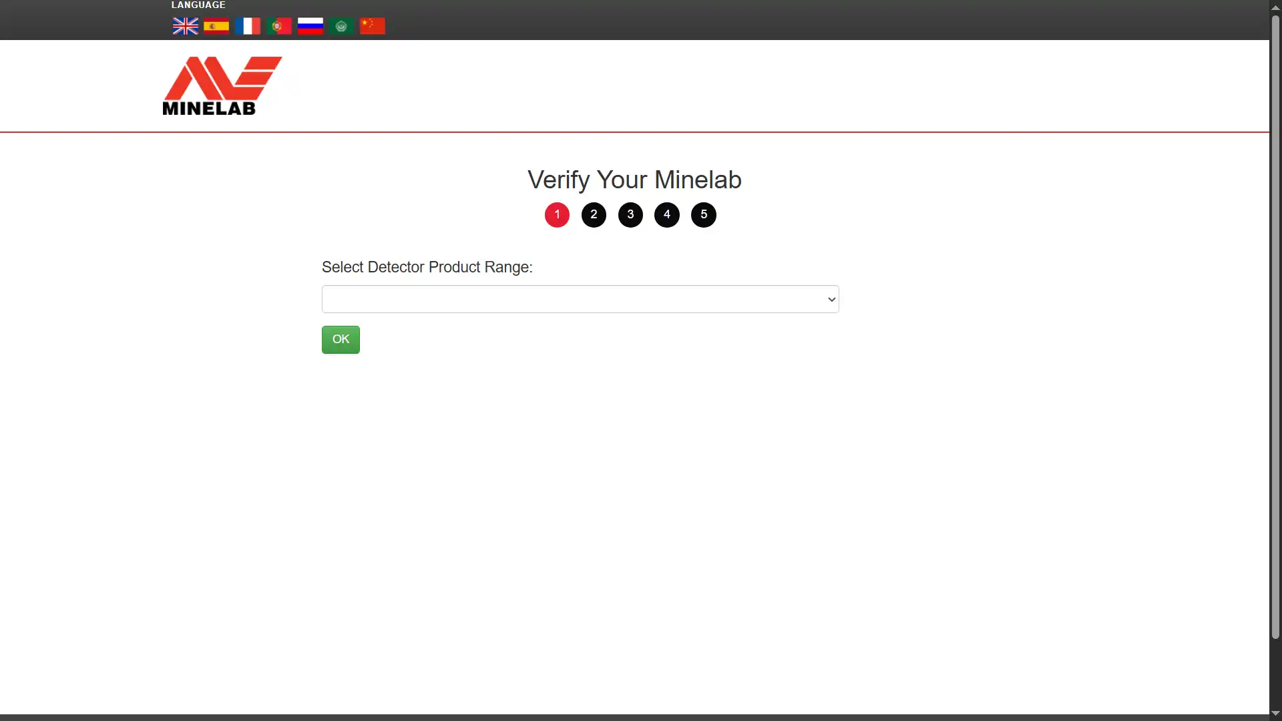
Task: Select the Portuguese flag language option
Action: coord(279,26)
